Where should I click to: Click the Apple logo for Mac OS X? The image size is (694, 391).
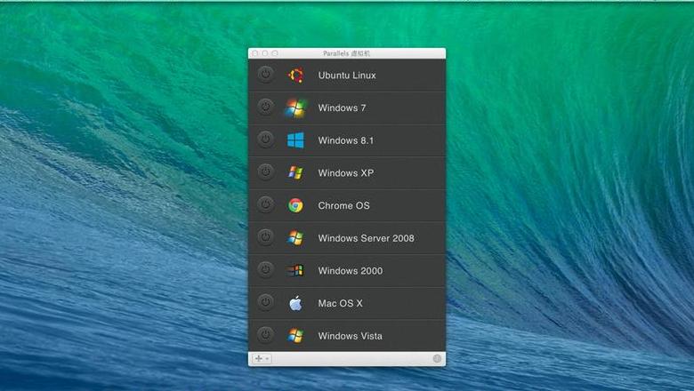click(x=295, y=303)
